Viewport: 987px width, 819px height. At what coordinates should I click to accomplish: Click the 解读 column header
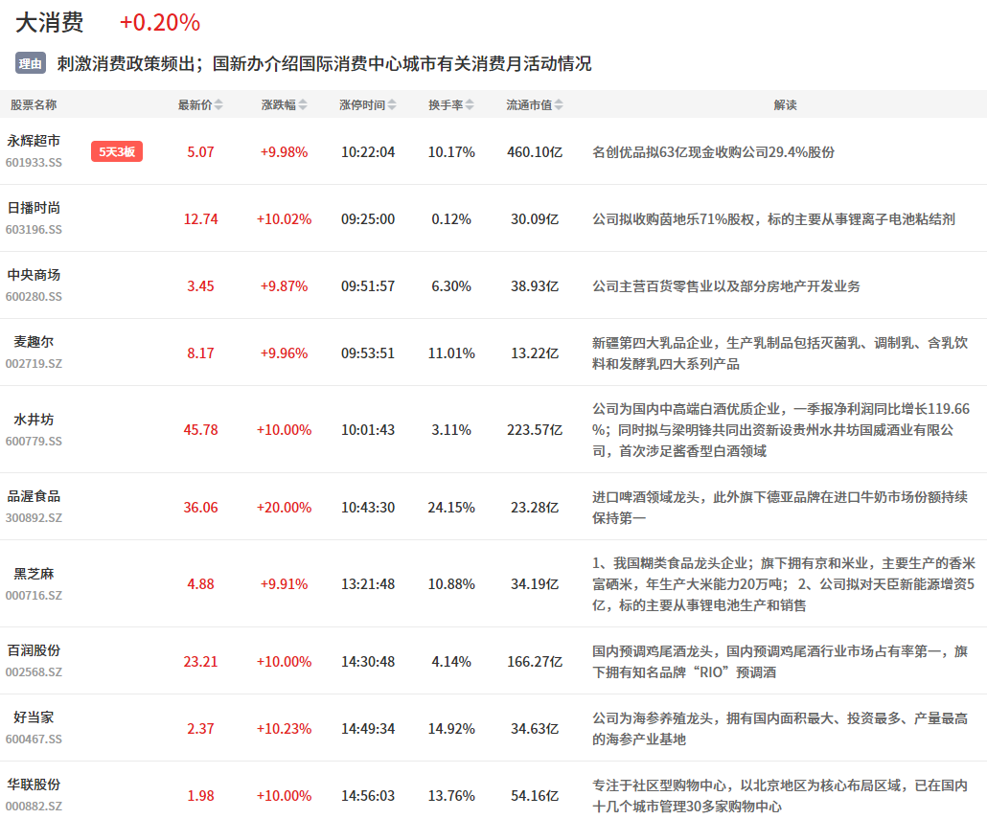(x=785, y=105)
